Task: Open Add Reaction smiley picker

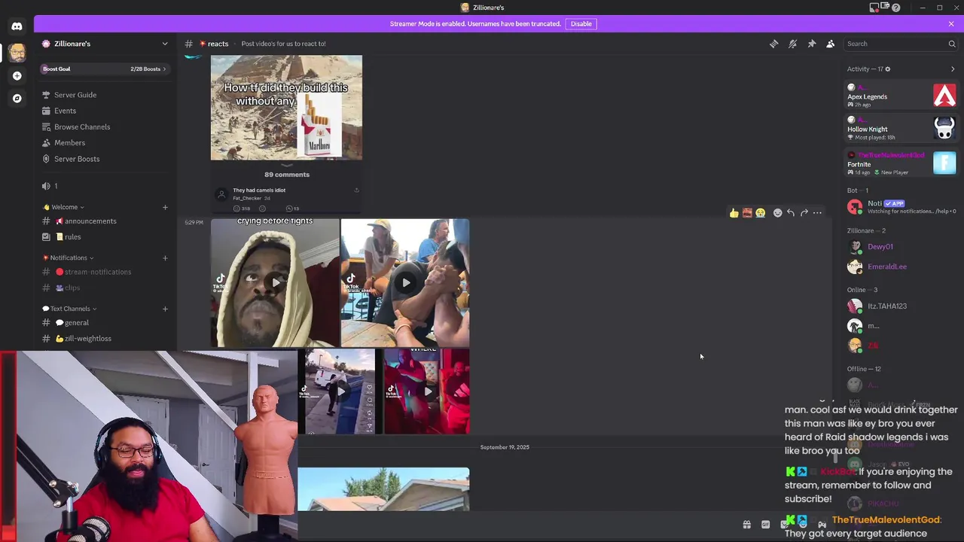Action: tap(777, 213)
